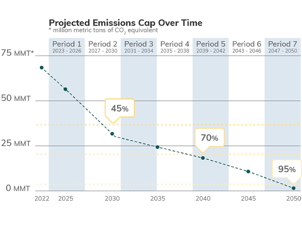This screenshot has height=227, width=302.
Task: Click the 2050 x-axis year label
Action: click(x=294, y=199)
